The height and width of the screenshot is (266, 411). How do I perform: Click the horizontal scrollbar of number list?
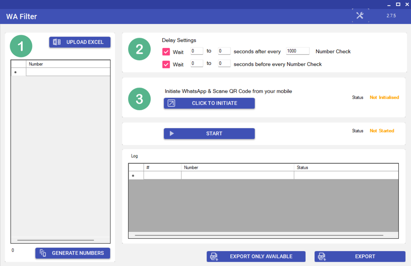pyautogui.click(x=56, y=240)
